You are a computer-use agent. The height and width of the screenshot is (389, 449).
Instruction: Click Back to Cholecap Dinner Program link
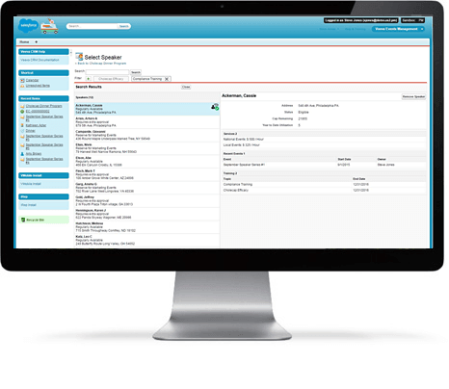pos(101,64)
